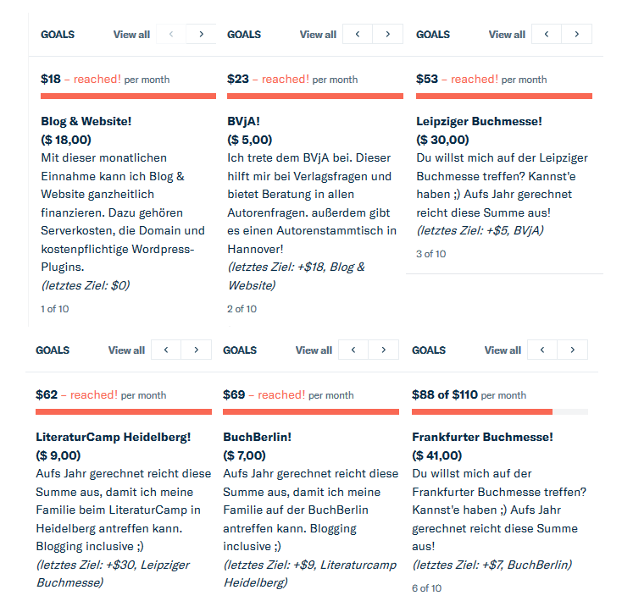622x612 pixels.
Task: Click previous arrow in Frankfurter Buchmesse card
Action: [x=542, y=350]
